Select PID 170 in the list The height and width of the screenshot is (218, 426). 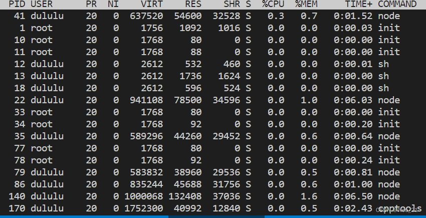(x=17, y=208)
